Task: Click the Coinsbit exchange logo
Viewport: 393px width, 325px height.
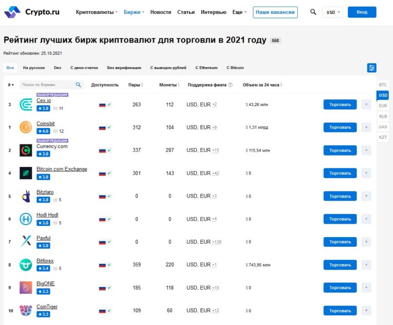Action: click(x=26, y=127)
